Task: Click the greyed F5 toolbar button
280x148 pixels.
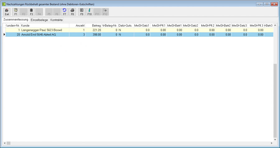Action: coord(49,12)
